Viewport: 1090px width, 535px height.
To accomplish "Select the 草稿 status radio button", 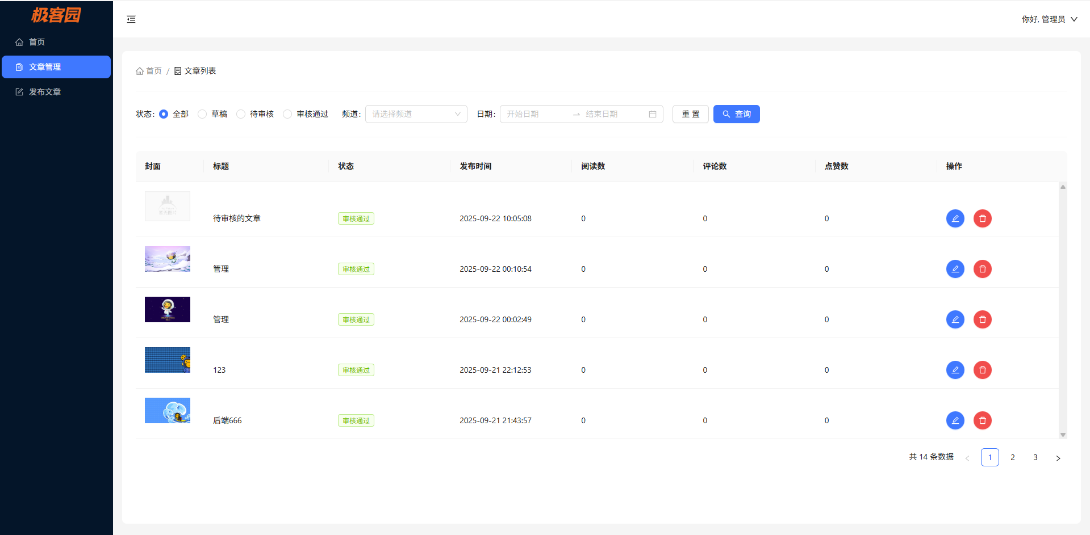I will (x=202, y=114).
